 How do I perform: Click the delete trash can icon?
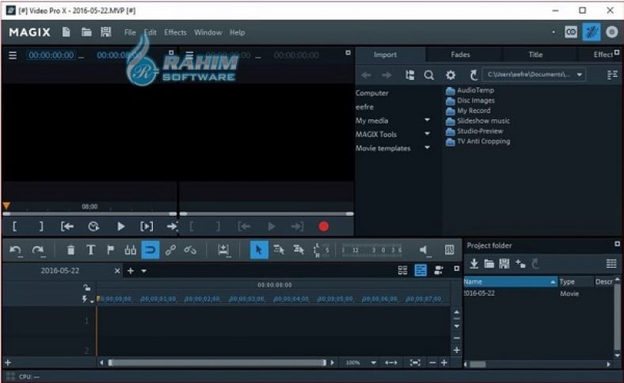[x=70, y=250]
